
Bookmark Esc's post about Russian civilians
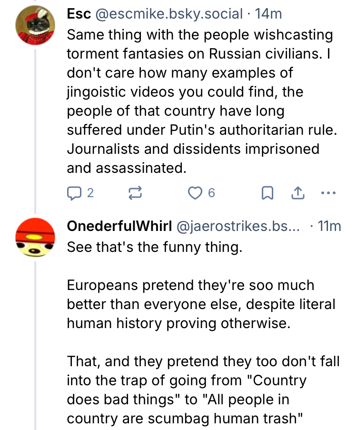[268, 193]
